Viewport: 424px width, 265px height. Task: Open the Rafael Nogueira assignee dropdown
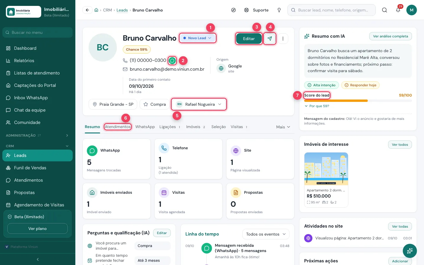click(x=199, y=104)
